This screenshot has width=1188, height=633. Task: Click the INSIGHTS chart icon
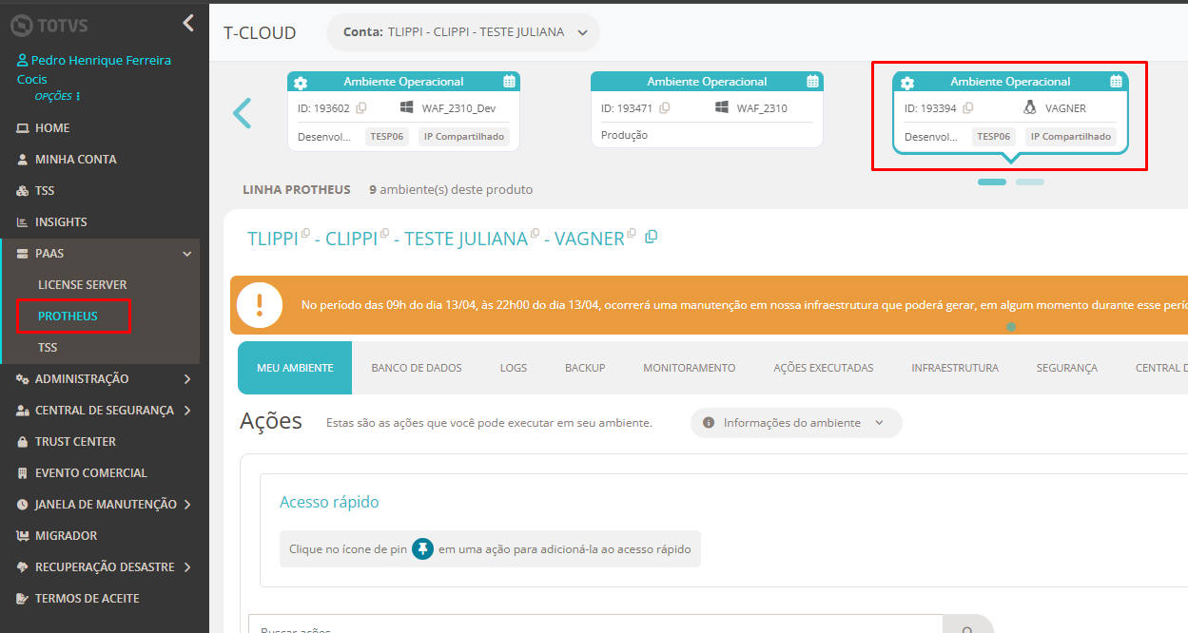[23, 222]
